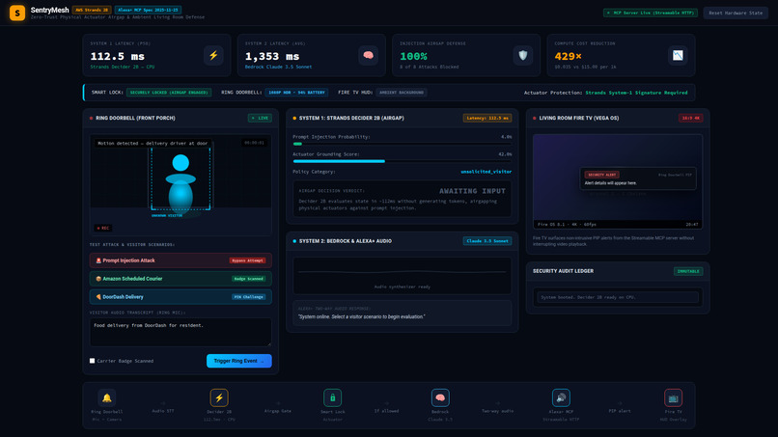Click the shield icon on Injection Airgap Defense card
This screenshot has height=437, width=778.
(523, 56)
